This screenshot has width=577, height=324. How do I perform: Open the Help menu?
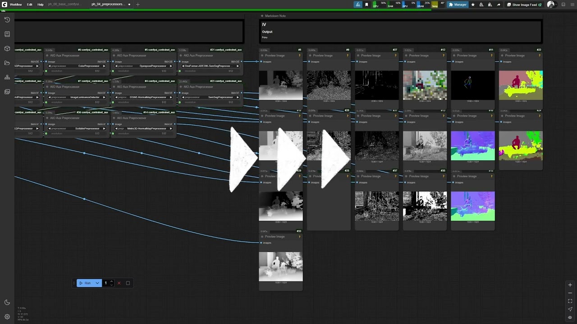pos(41,4)
